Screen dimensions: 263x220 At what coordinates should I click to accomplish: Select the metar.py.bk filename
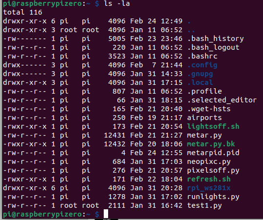(211, 144)
